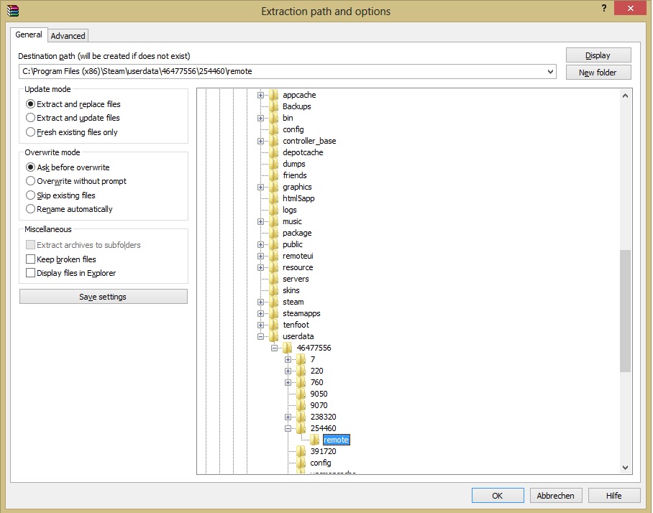Select the friends folder icon

273,175
